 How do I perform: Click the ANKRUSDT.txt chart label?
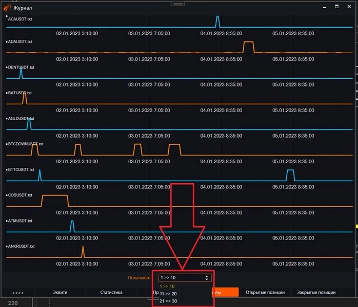pos(21,246)
